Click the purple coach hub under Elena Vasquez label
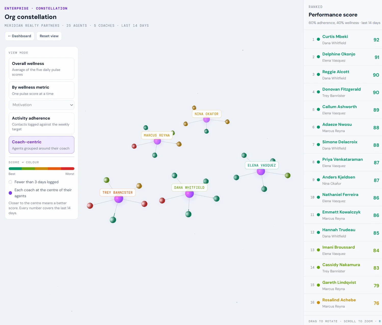Screen dimensions: 382x325 tap(261, 171)
